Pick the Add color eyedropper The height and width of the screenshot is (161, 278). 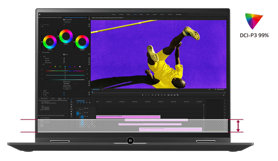point(64,61)
